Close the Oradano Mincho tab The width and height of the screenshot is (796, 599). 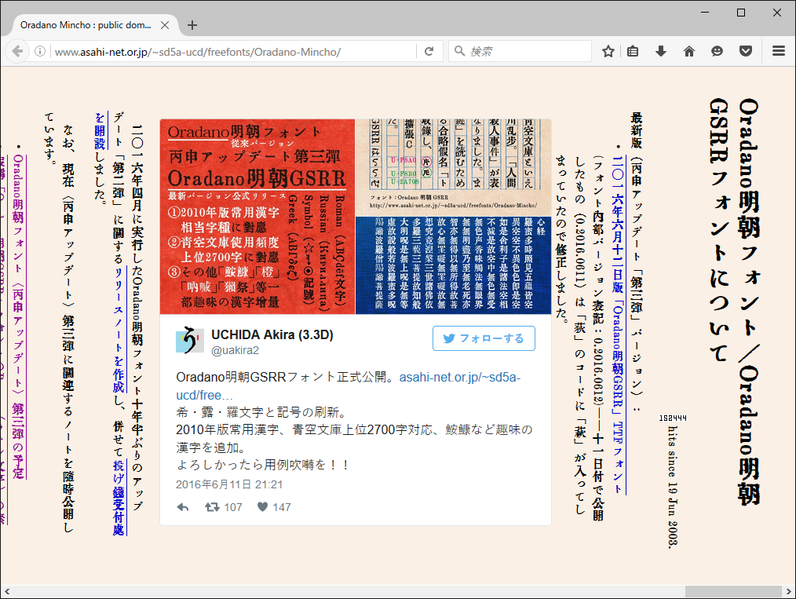165,25
